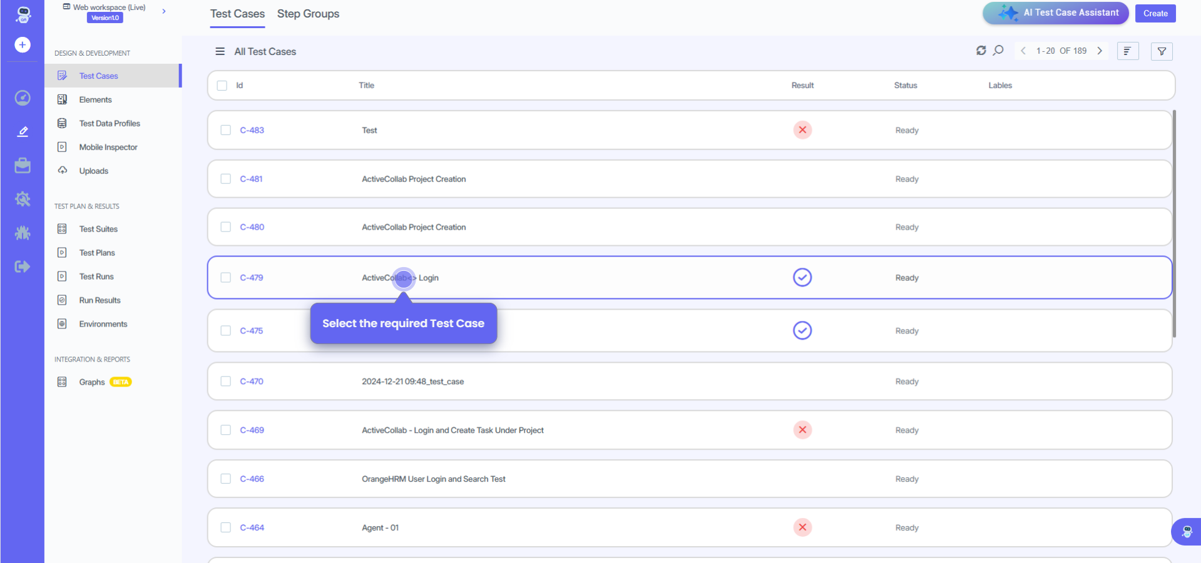Viewport: 1201px width, 563px height.
Task: Open the dashboard gauge icon in rail
Action: [23, 98]
